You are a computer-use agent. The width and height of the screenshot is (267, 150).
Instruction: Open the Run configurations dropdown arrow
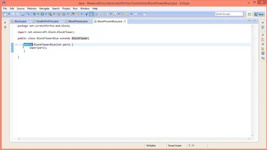click(x=46, y=14)
